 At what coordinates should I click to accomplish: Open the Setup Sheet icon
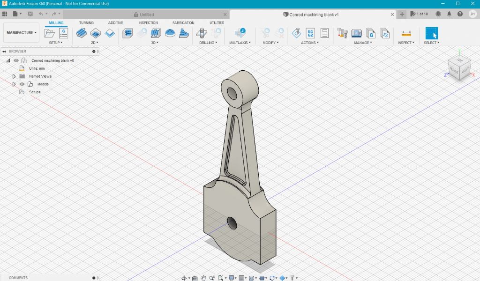(x=324, y=33)
